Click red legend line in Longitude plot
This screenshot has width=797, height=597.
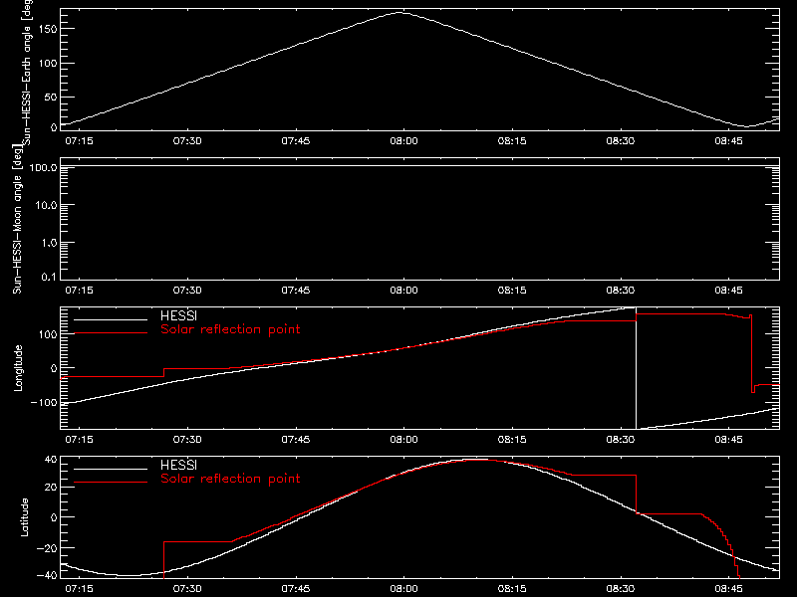(111, 333)
